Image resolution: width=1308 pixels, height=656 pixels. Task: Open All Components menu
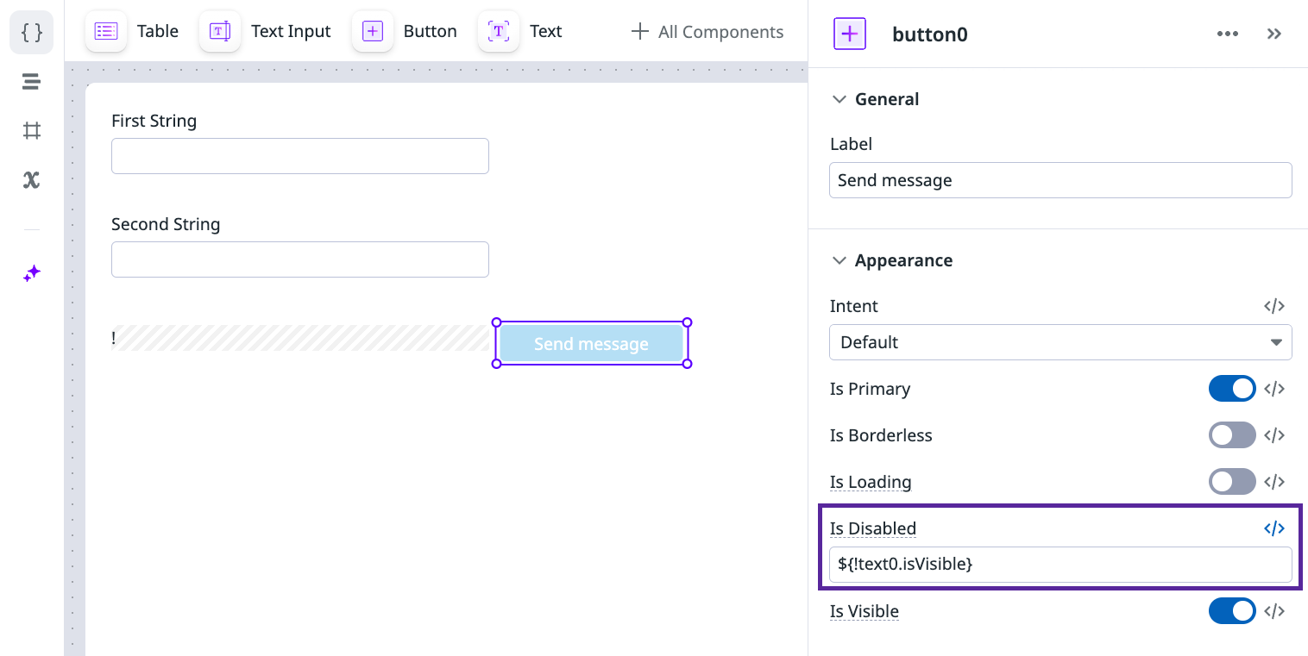click(707, 31)
